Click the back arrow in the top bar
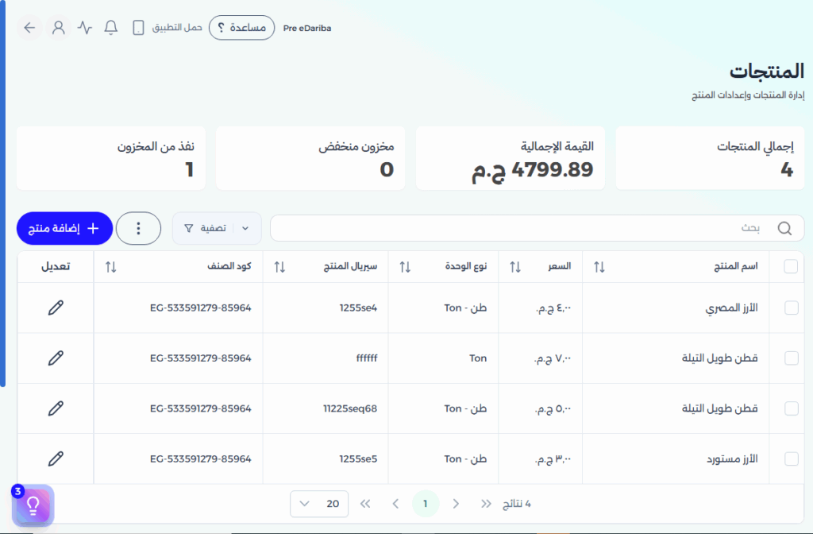813x534 pixels. coord(29,27)
